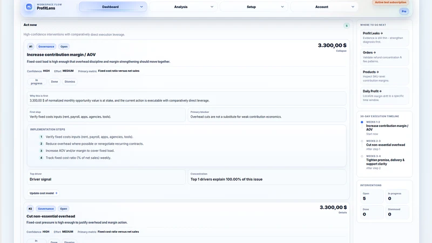432x243 pixels.
Task: Click the #2 rank badge
Action: 30,209
